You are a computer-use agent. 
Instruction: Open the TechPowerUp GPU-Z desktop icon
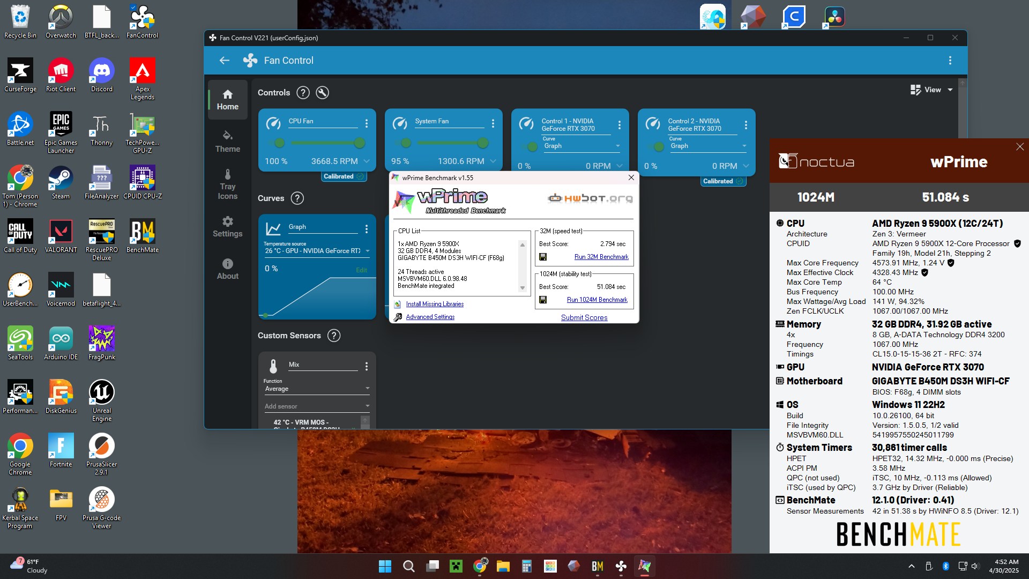[x=143, y=133]
